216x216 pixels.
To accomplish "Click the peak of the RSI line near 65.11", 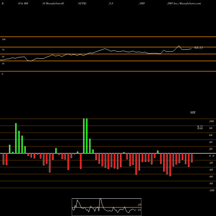I will coord(179,46).
